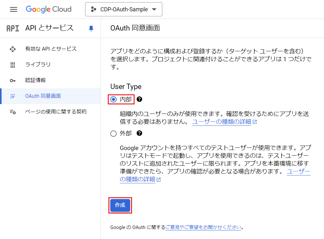Click the help icon next to 外部

click(x=139, y=133)
